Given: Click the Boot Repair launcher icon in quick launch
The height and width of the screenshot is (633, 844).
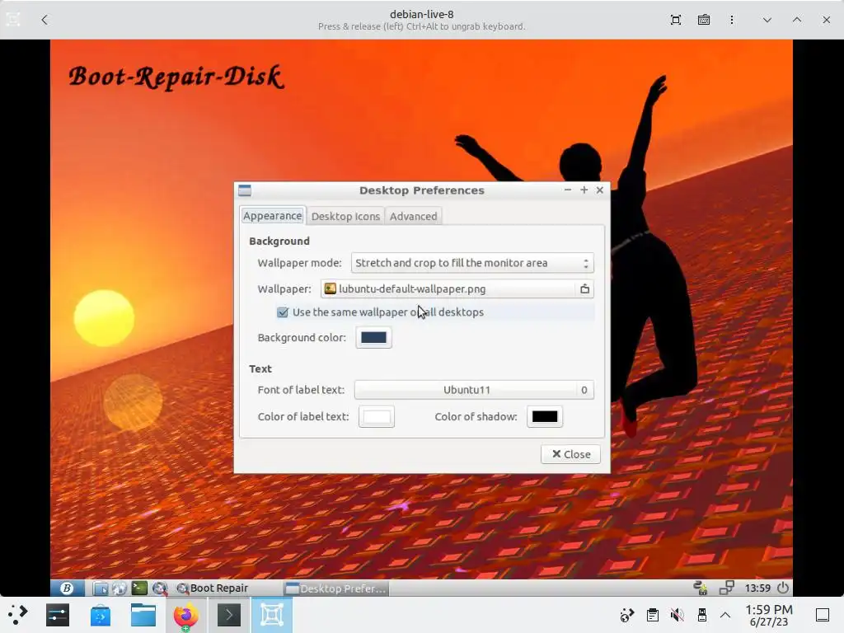Looking at the screenshot, I should (159, 588).
